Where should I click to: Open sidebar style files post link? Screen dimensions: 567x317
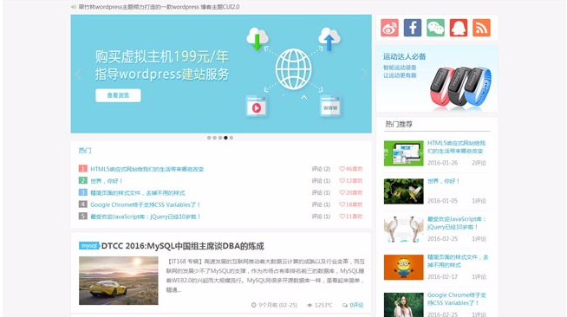click(458, 261)
